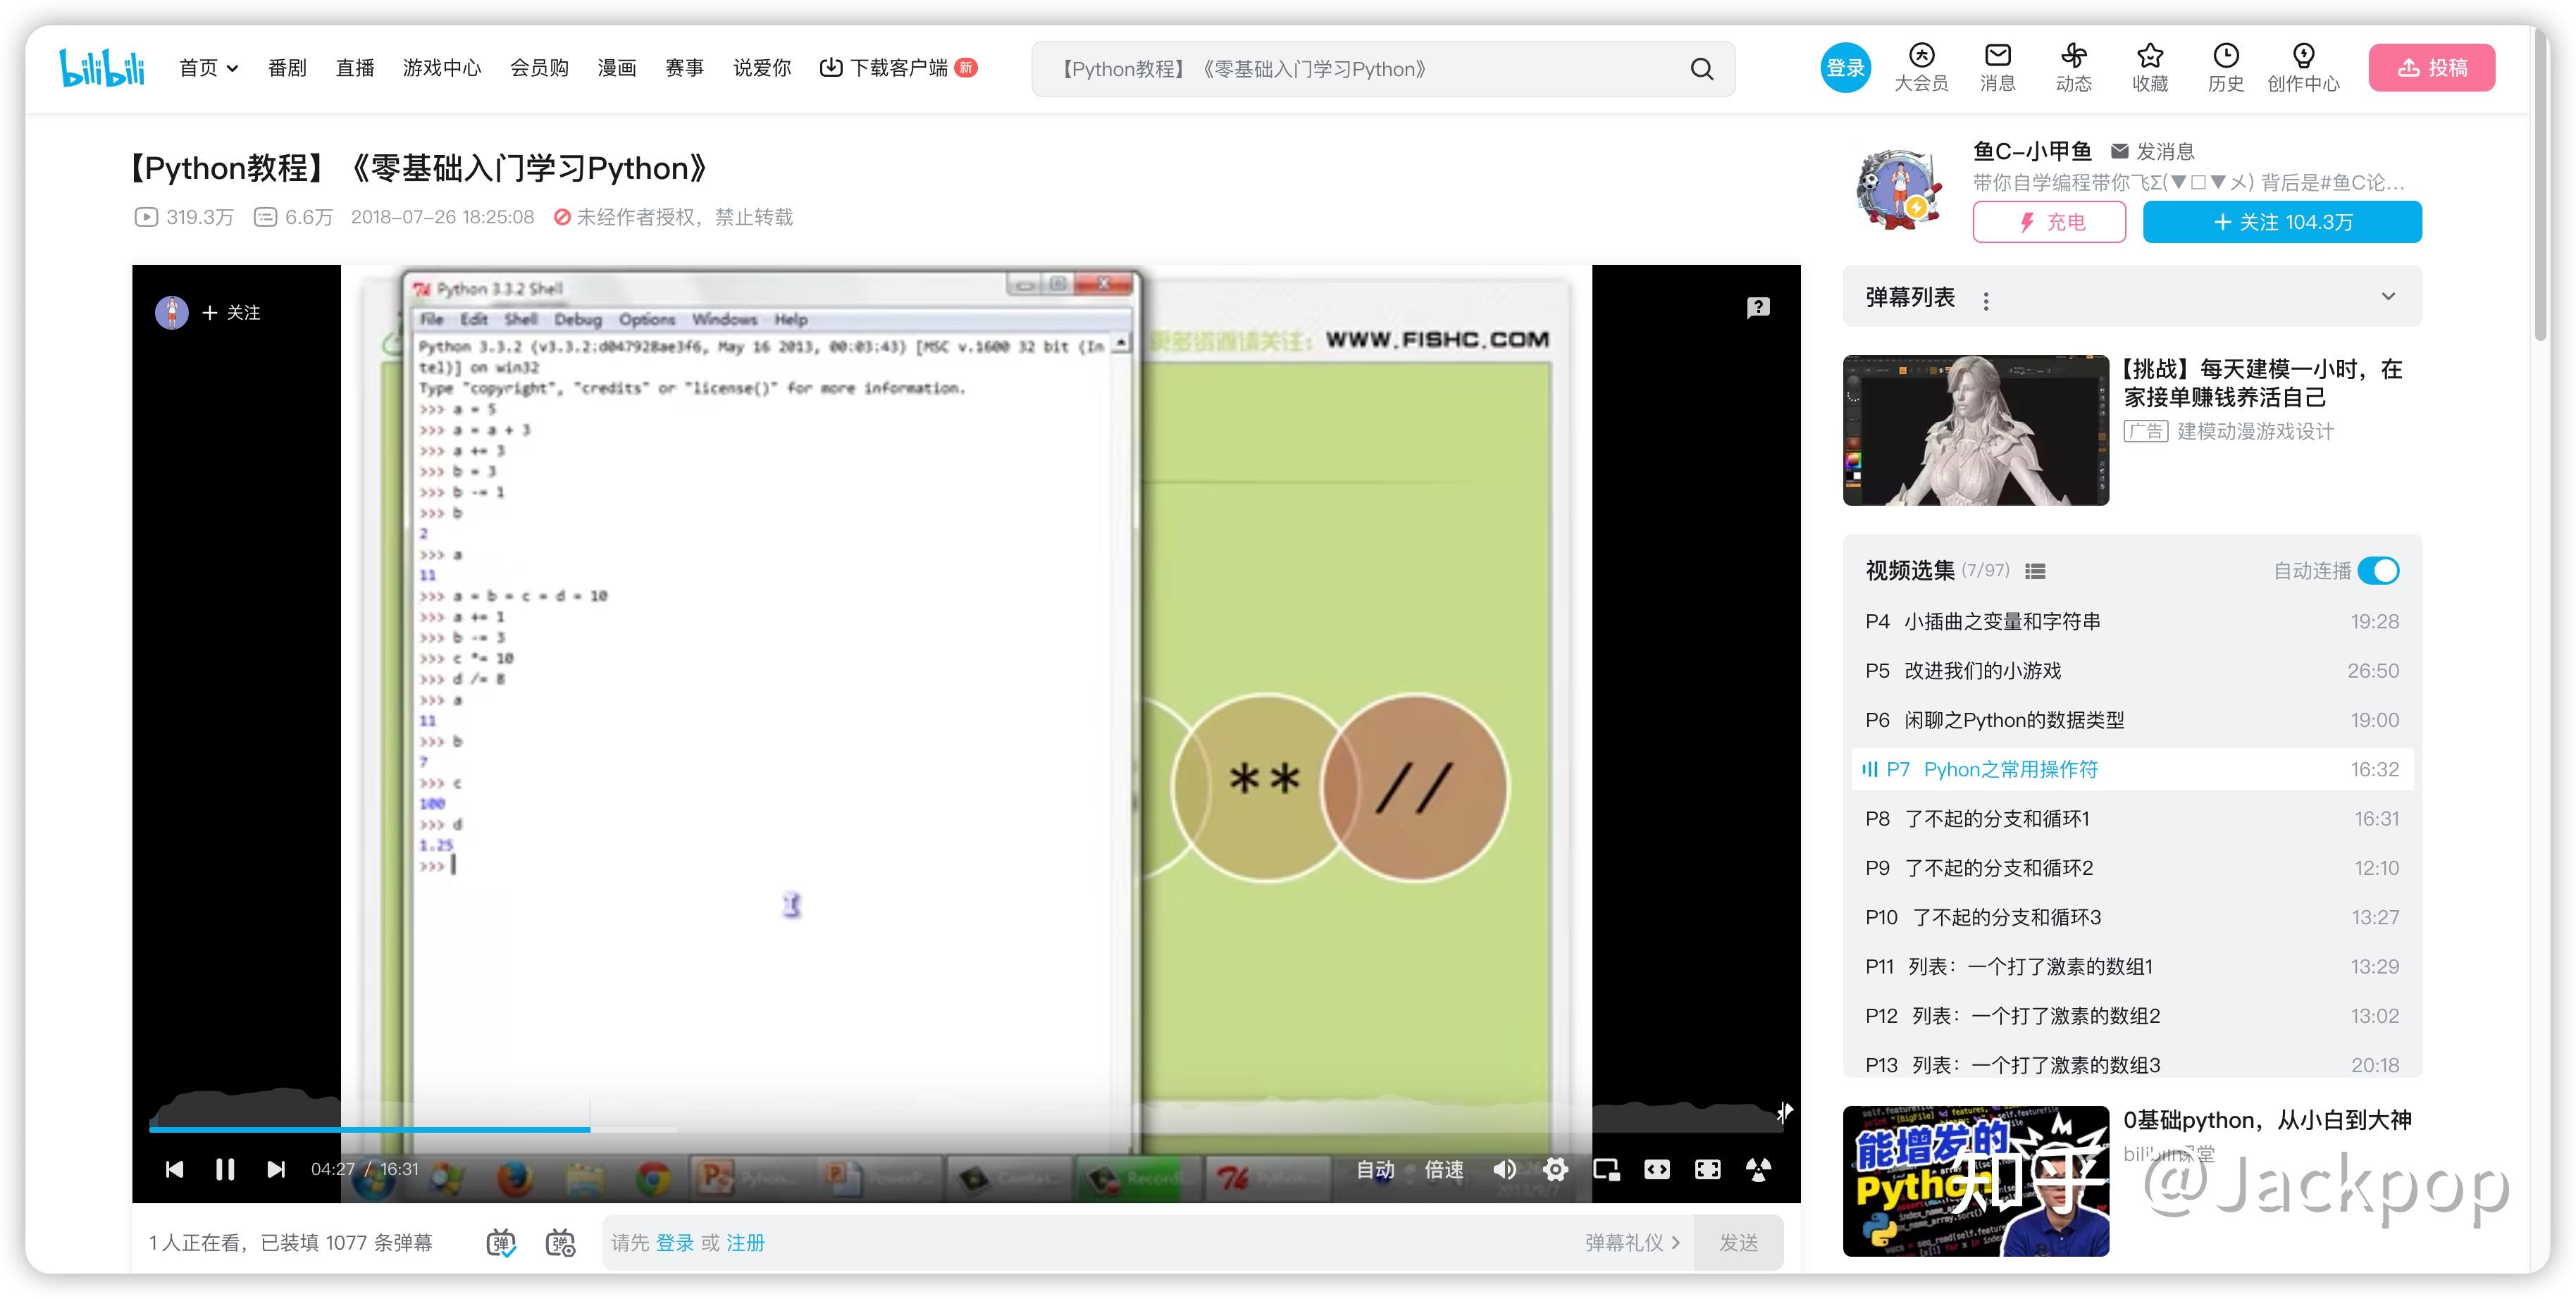Enable picture-in-picture mode

pos(1606,1169)
